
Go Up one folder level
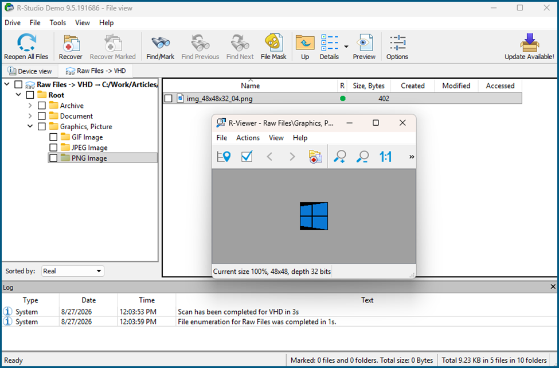click(305, 43)
